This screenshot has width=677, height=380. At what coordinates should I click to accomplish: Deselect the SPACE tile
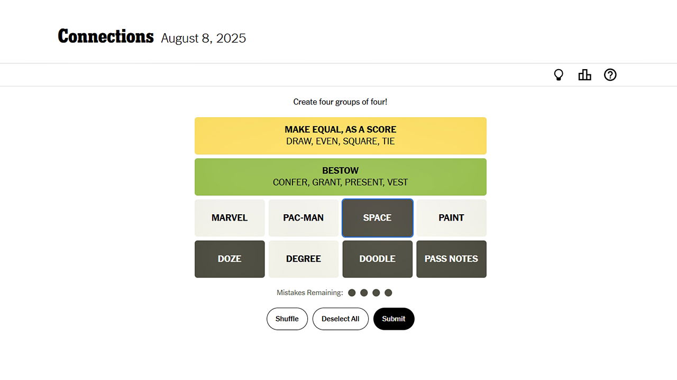tap(378, 217)
